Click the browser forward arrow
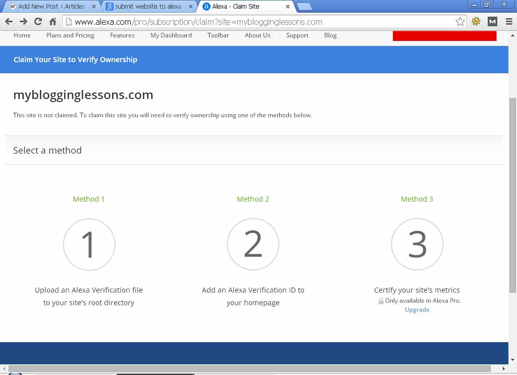Image resolution: width=517 pixels, height=375 pixels. 23,22
